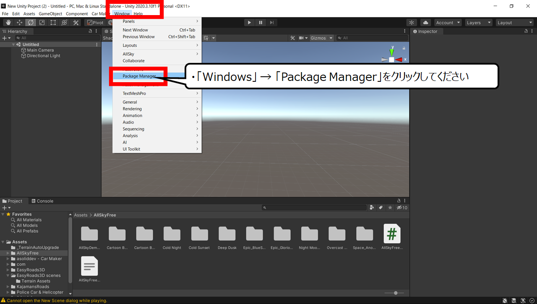Select the Transform tool in toolbar
This screenshot has width=537, height=304.
tap(65, 23)
